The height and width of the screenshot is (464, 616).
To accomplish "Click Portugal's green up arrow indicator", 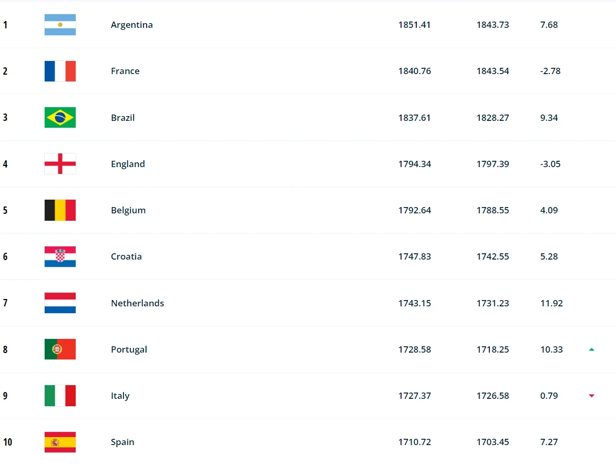I will point(591,349).
